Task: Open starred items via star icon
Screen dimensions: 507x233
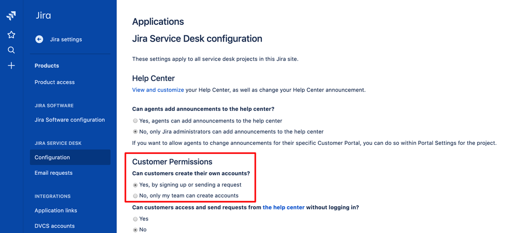Action: pos(11,34)
